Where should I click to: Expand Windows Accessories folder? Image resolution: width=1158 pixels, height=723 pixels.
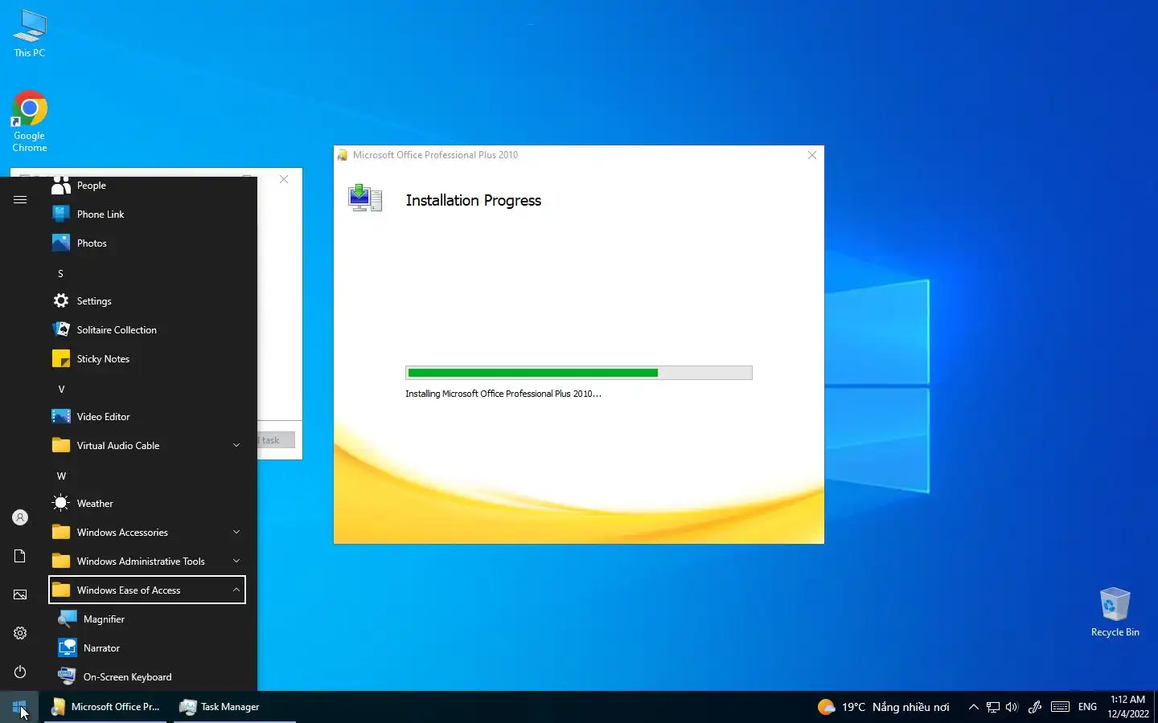(147, 533)
